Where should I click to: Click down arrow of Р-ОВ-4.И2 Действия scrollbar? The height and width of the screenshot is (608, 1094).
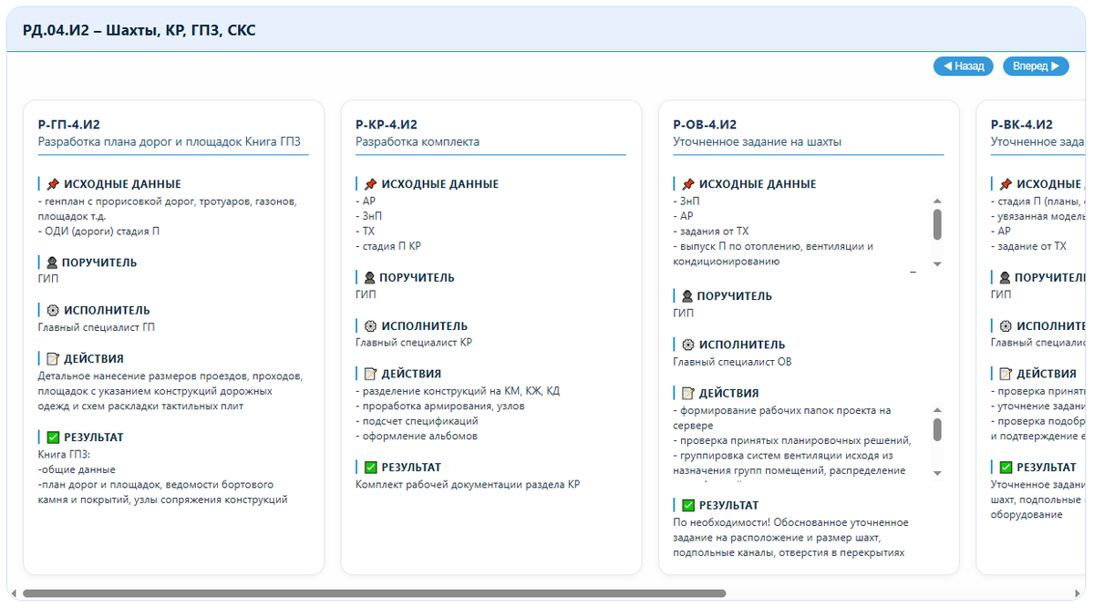pos(937,473)
